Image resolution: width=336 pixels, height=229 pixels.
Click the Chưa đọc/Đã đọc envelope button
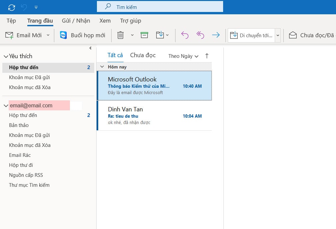coord(312,35)
